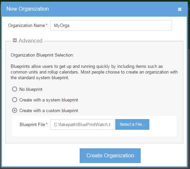Select the No blueprint radio button
This screenshot has height=169, width=190.
pos(15,89)
